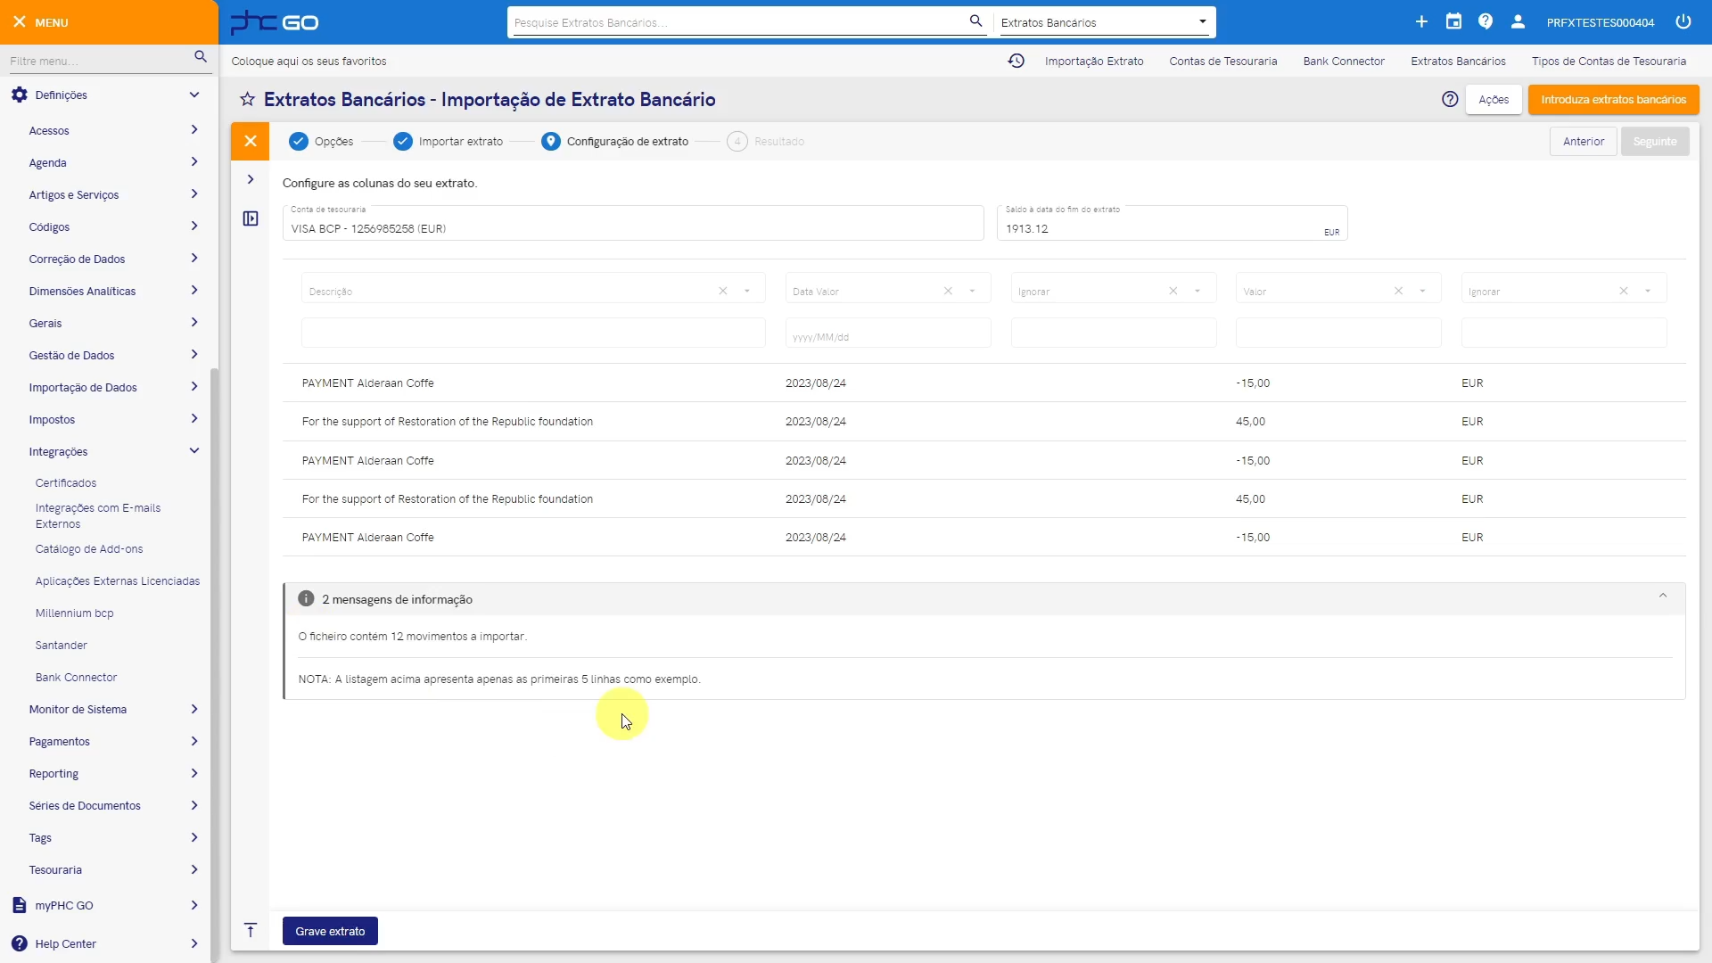Click the power logout icon
Viewport: 1712px width, 963px height.
tap(1683, 21)
